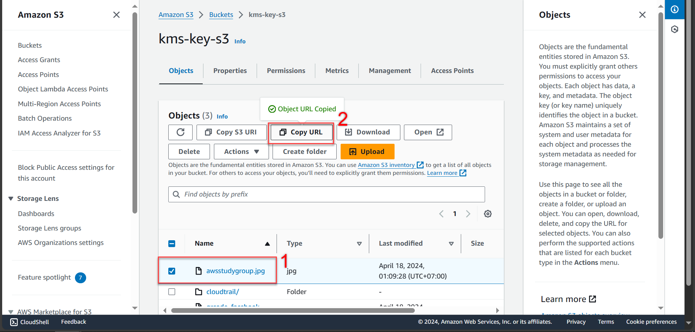695x332 pixels.
Task: Click Learn more link under objects description
Action: point(446,173)
